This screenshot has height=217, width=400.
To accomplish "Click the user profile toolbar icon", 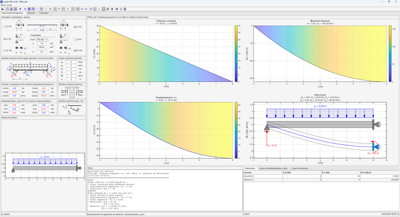I will [125, 9].
